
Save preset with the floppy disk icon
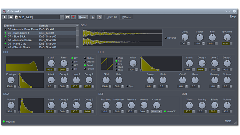pos(68,17)
